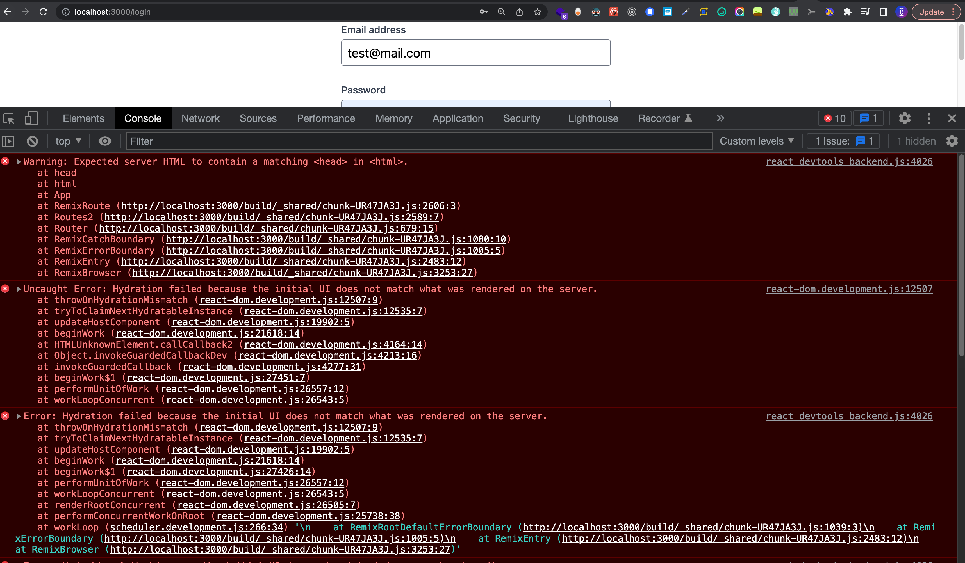Click the 10 errors counter badge
Screen dimensions: 965x563
pyautogui.click(x=835, y=118)
